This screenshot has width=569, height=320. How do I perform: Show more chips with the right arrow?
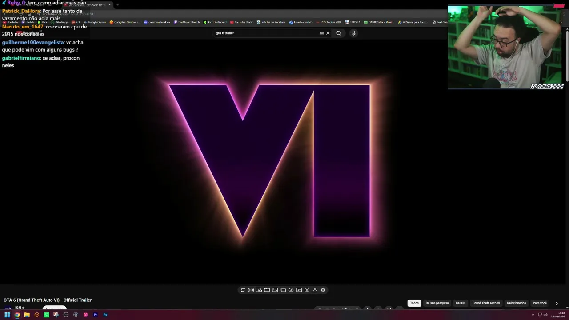point(557,303)
